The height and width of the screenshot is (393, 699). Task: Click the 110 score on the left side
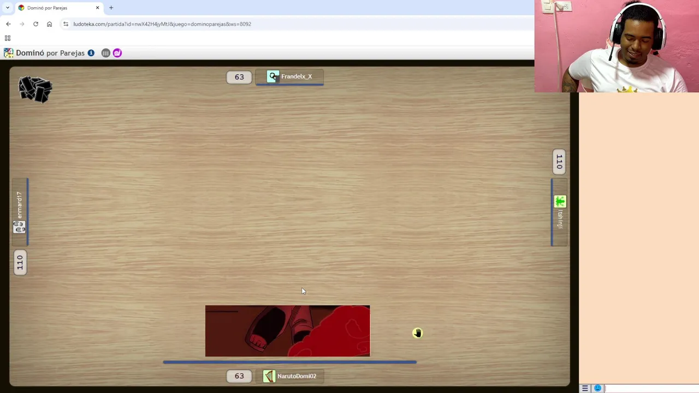coord(20,263)
